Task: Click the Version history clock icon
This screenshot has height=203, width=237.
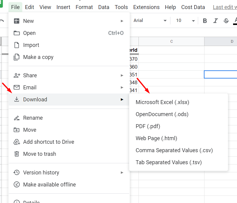Action: point(17,172)
